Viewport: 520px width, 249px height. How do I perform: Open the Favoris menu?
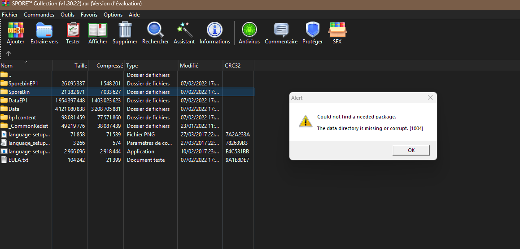click(x=89, y=15)
